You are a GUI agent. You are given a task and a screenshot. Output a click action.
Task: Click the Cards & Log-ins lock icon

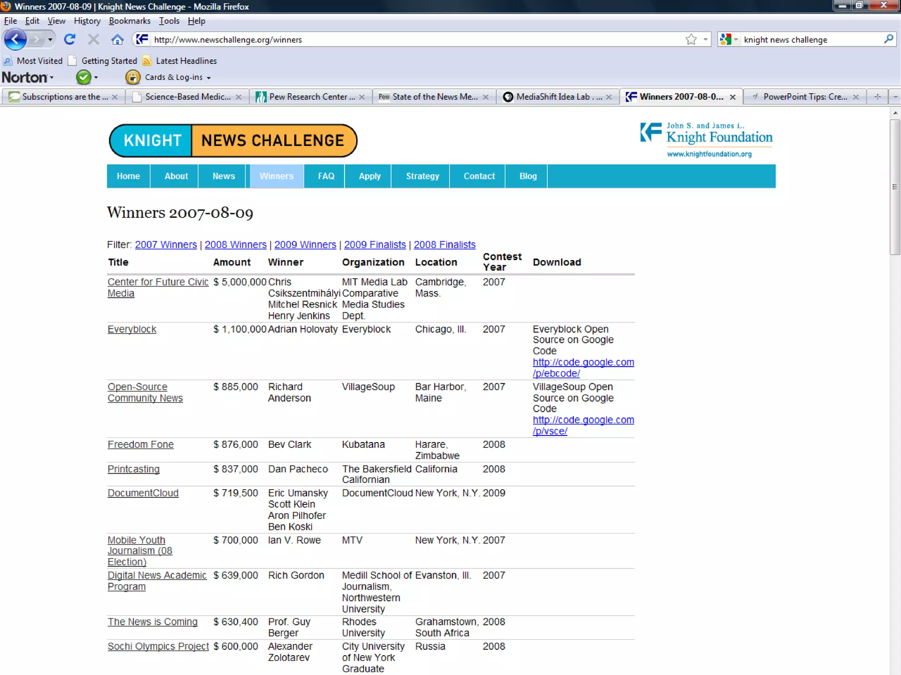coord(132,77)
